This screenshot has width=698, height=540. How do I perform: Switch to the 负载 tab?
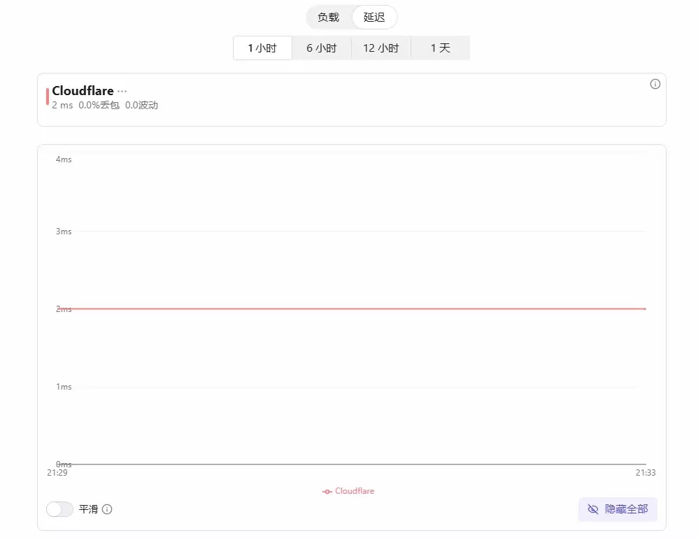pos(329,17)
